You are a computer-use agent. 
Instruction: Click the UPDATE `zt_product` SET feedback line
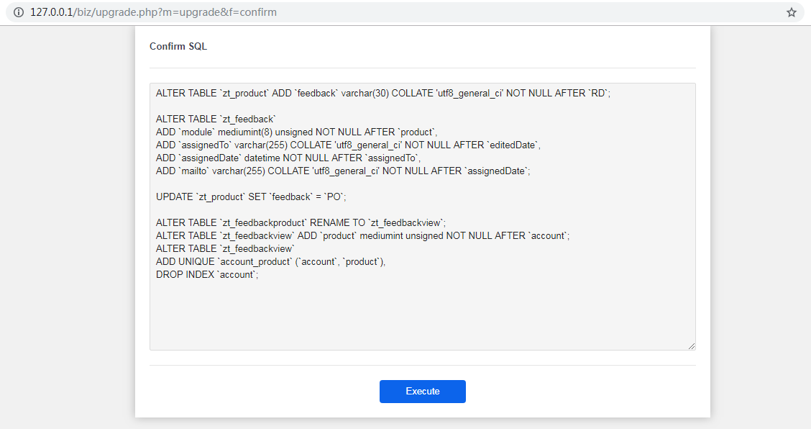coord(251,197)
